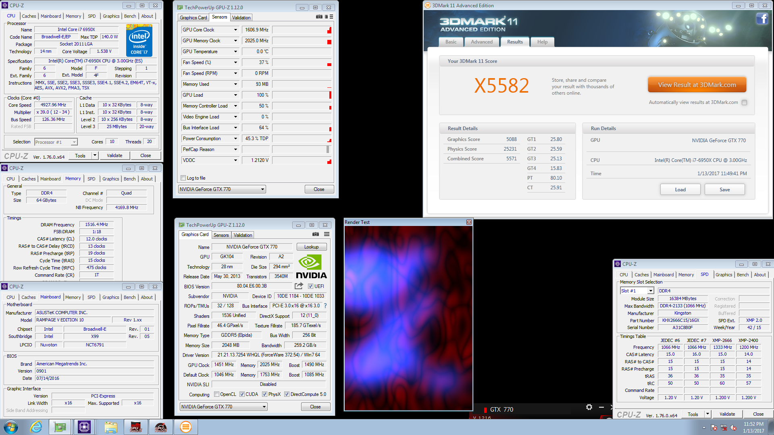Viewport: 774px width, 435px height.
Task: Open the GPU selector dropdown in the Sensors window
Action: [222, 189]
